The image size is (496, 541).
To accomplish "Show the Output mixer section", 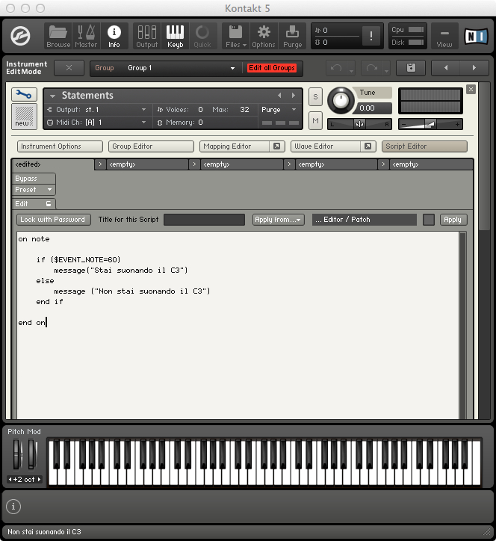I will (x=147, y=35).
